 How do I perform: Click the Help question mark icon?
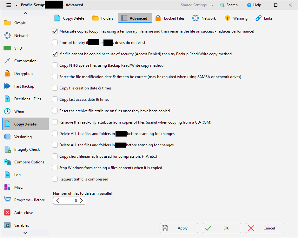point(249,5)
